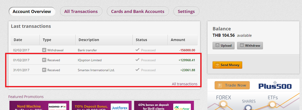
Task: Click the Received arrow icon for Smartex
Action: click(x=44, y=70)
